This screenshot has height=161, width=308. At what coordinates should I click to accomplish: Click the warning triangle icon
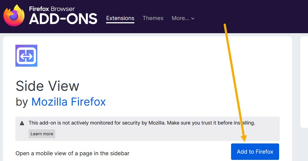(x=22, y=123)
